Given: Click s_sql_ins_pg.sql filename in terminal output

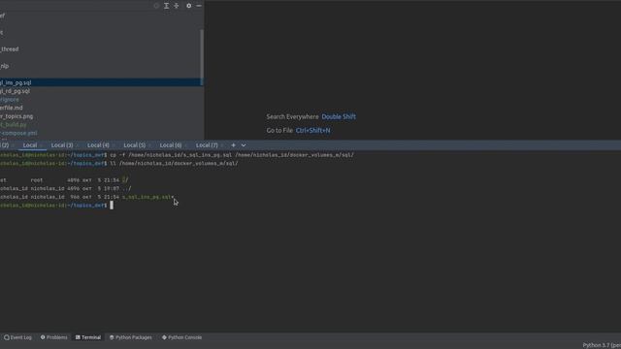Looking at the screenshot, I should (x=147, y=197).
